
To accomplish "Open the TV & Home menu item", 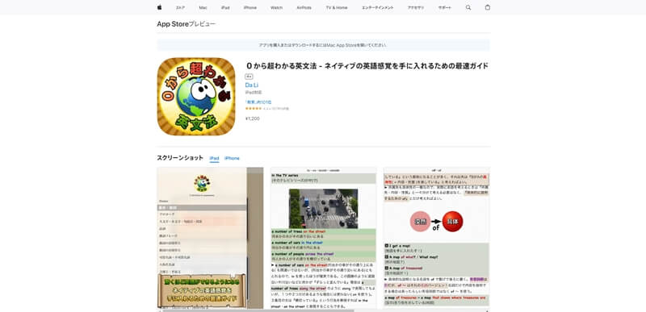I will click(x=337, y=8).
